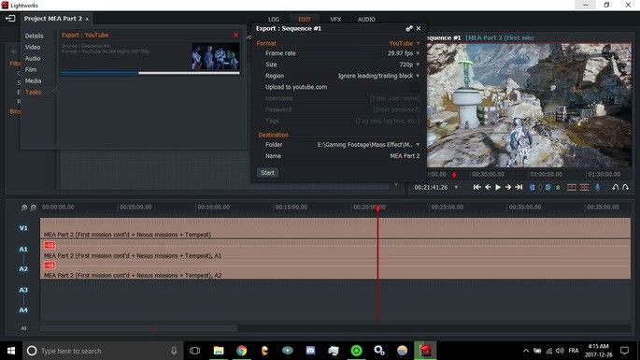640x360 pixels.
Task: Step one frame back in viewer
Action: click(488, 187)
